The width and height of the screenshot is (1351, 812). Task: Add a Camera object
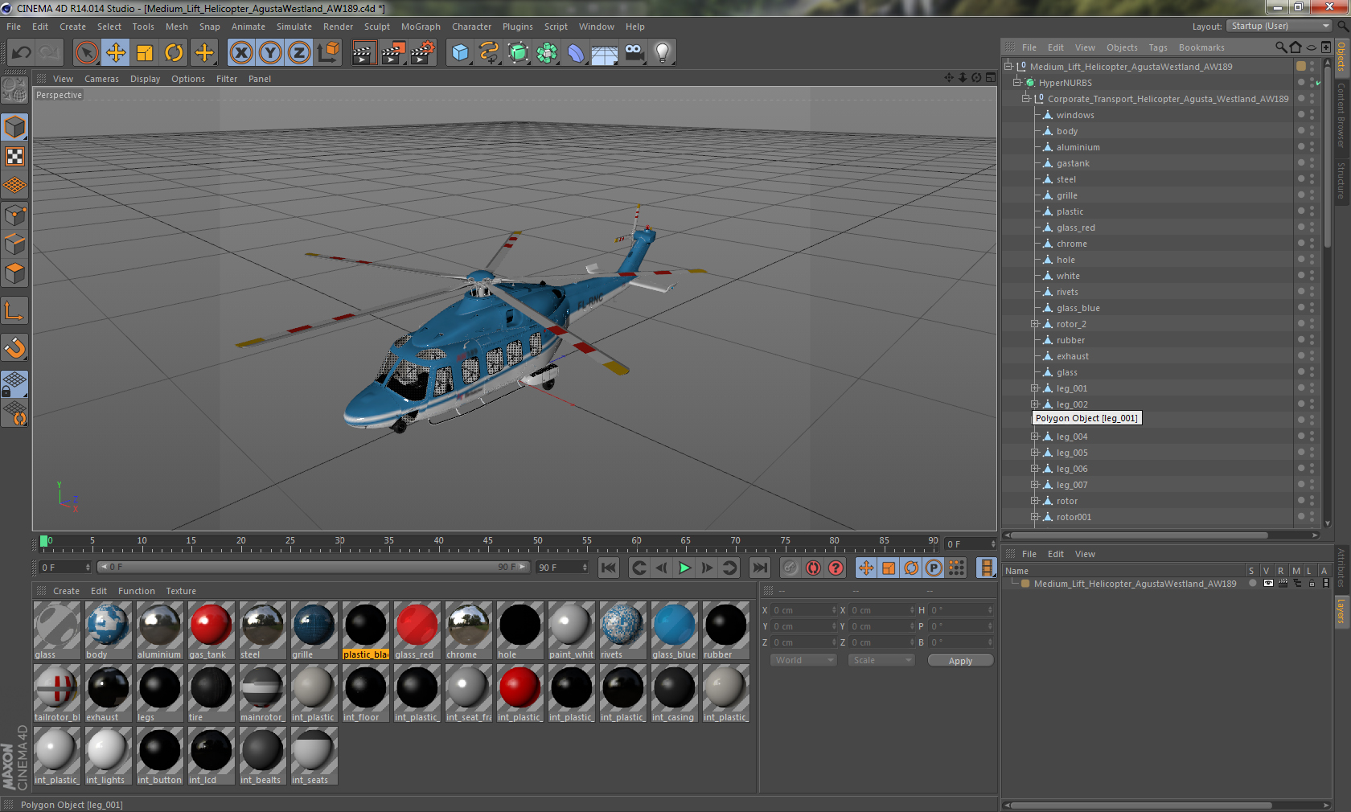[634, 53]
